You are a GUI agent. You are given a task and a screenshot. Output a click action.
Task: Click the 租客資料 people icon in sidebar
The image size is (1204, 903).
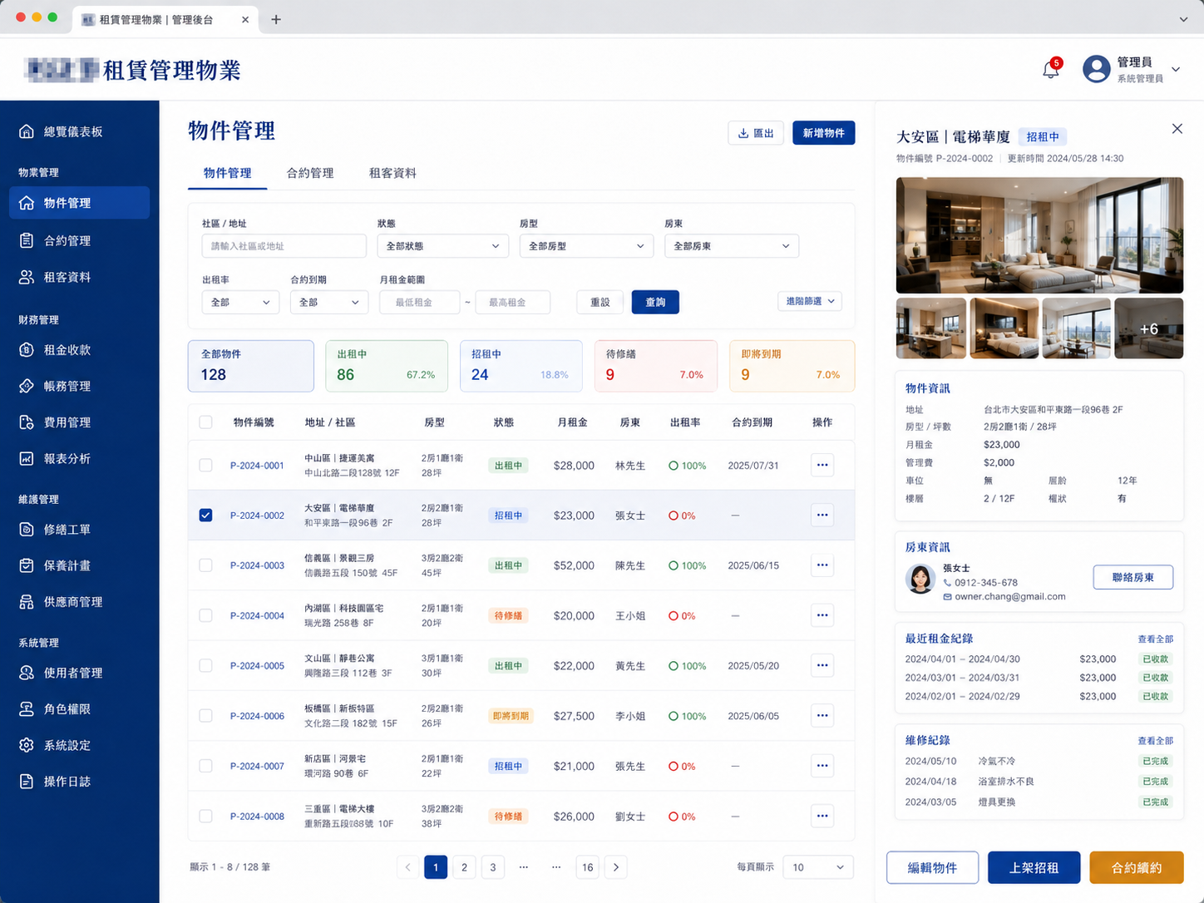tap(27, 277)
